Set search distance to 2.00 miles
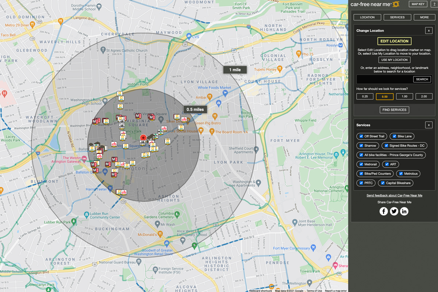 tap(424, 96)
